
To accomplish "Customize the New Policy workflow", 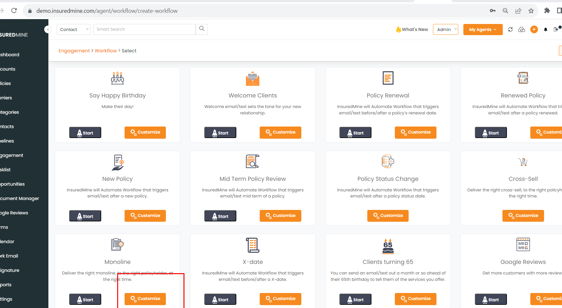I will [x=145, y=216].
